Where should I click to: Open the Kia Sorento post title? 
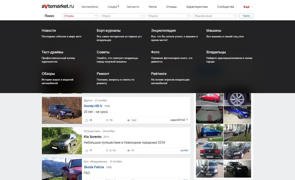(92, 137)
